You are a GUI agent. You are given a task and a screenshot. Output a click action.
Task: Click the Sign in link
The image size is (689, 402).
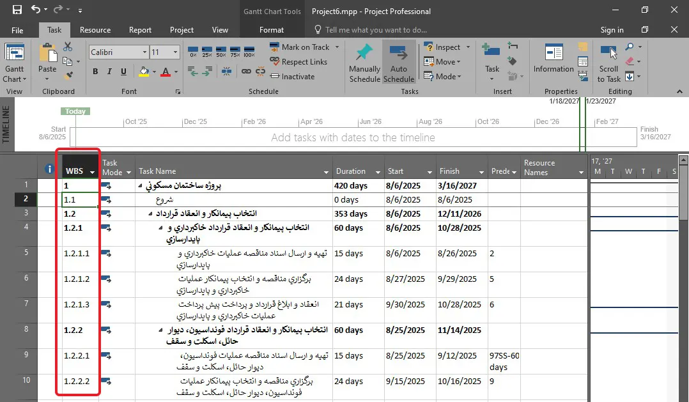tap(612, 30)
